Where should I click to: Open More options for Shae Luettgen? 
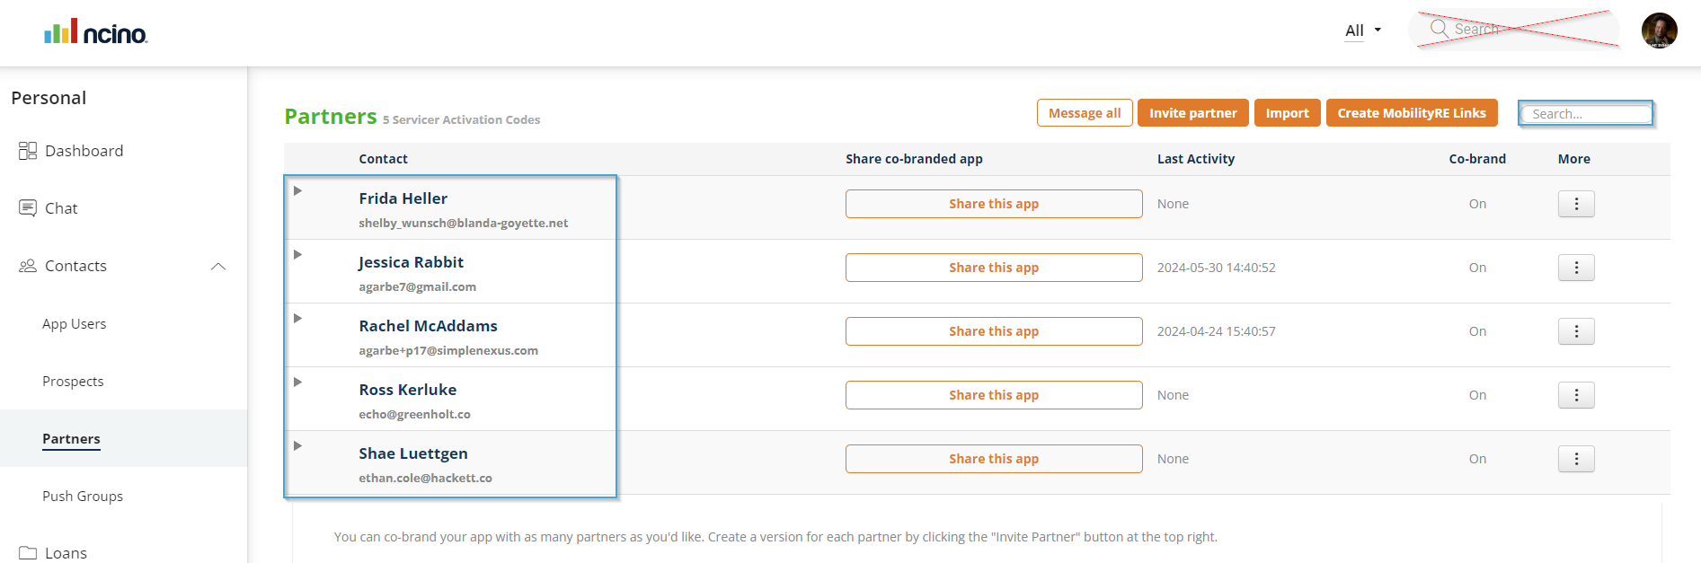[x=1576, y=459]
